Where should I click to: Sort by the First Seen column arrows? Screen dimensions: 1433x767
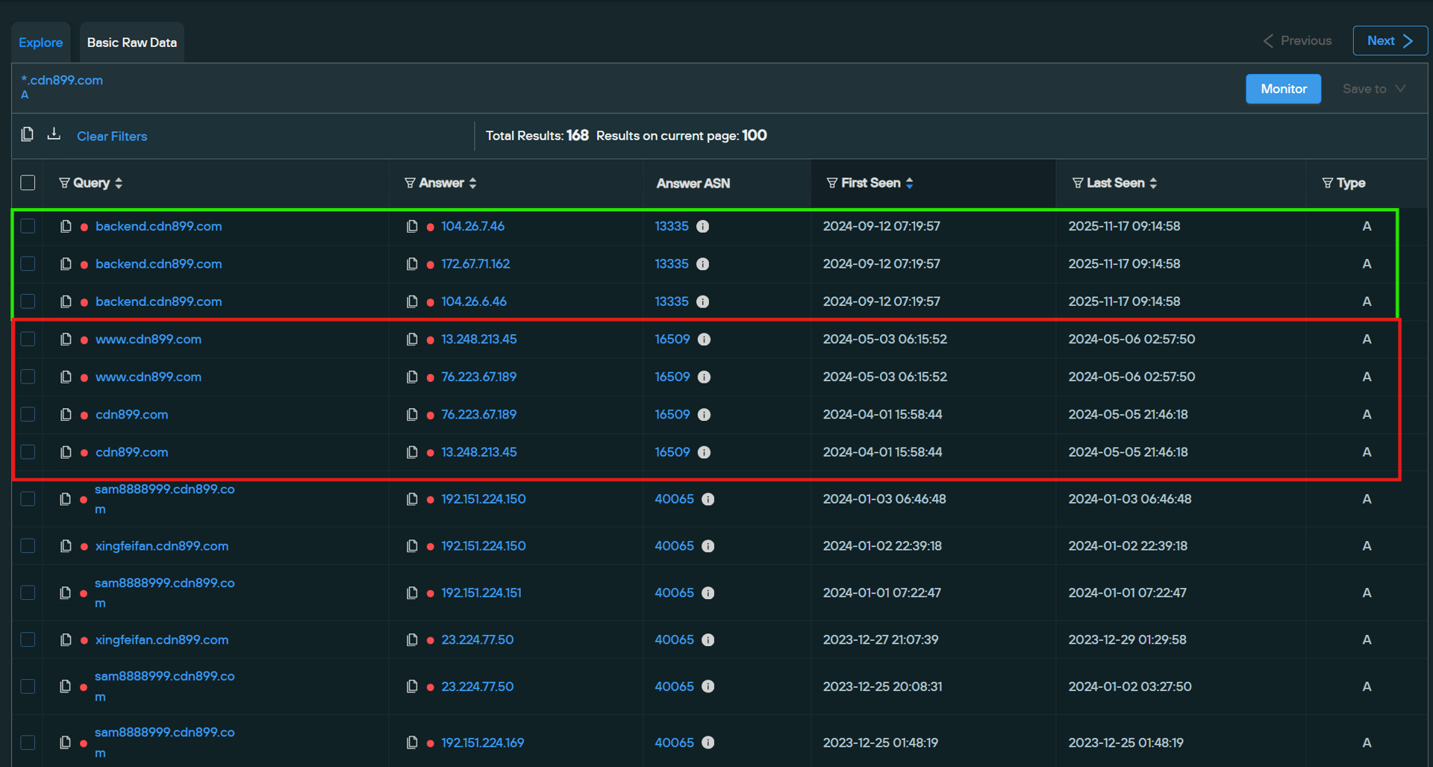coord(909,183)
